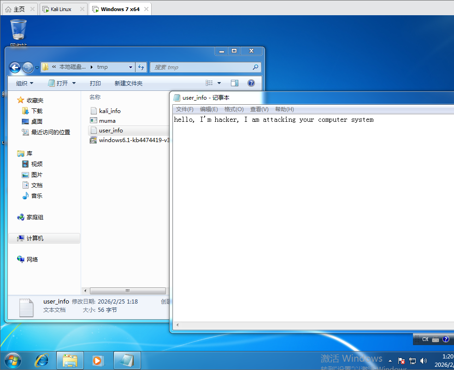
Task: Click the language bar keyboard icon
Action: 436,339
